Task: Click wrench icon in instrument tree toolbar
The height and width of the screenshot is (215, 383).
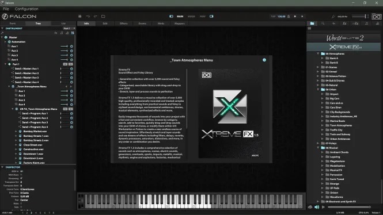Action: pos(2,33)
